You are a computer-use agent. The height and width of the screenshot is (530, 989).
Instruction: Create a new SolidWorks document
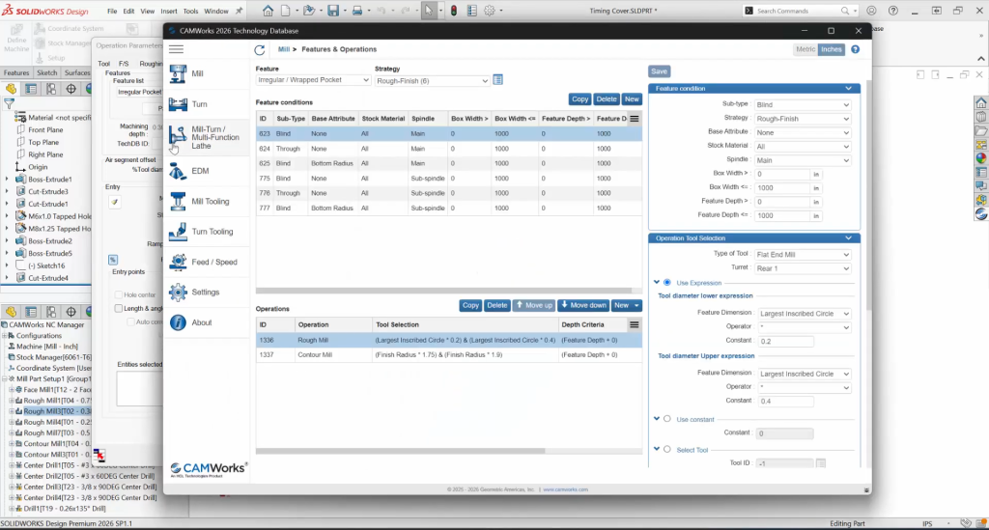tap(286, 11)
